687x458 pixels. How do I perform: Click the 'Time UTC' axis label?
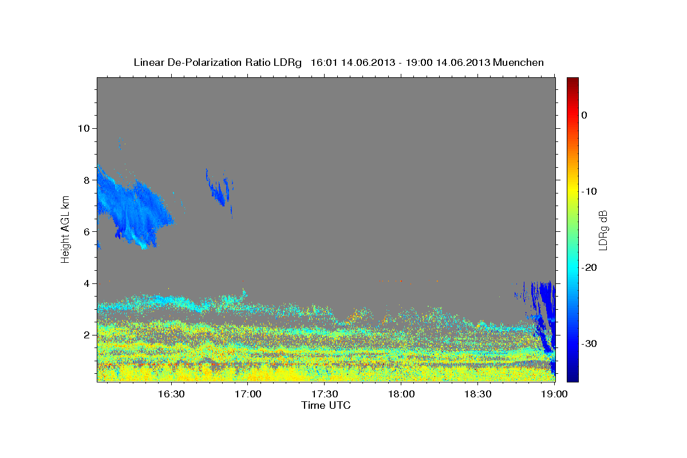tap(326, 405)
